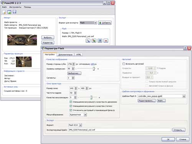Screen dimensions: 192x144
Task: Click the window width 640 spinner arrows
Action: tap(76, 88)
